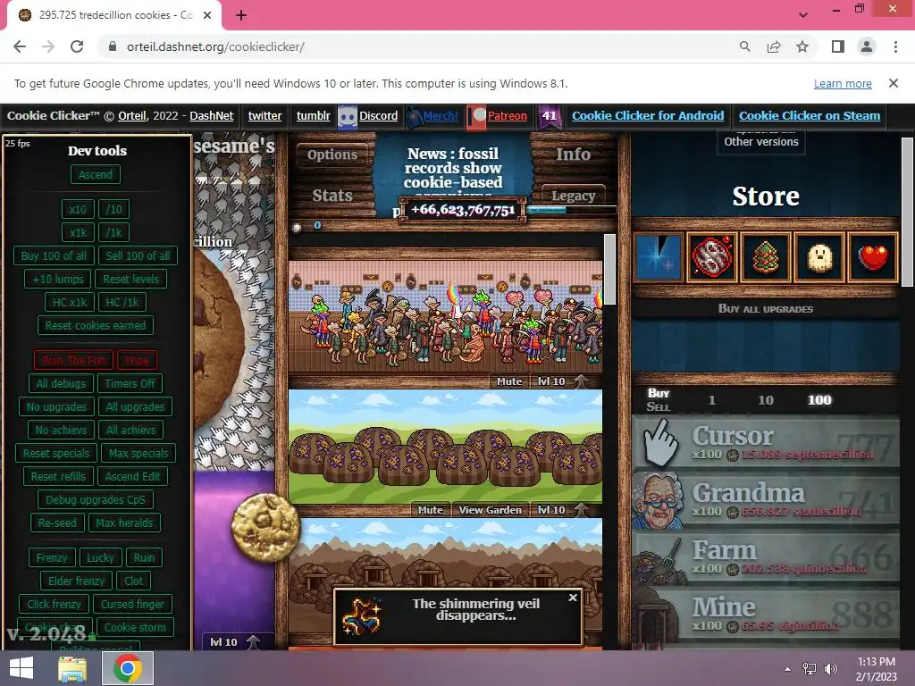Screen dimensions: 915x686
Task: Open Chrome side panel icon
Action: tap(838, 46)
